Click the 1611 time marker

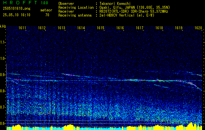pyautogui.click(x=22, y=28)
